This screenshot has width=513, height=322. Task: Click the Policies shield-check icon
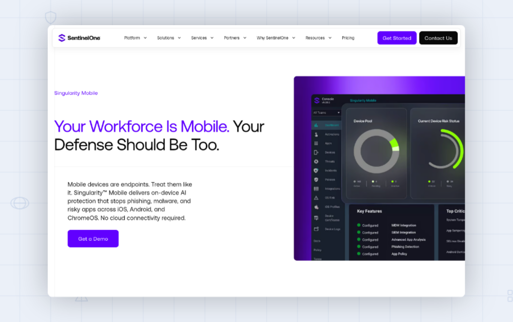pyautogui.click(x=316, y=180)
